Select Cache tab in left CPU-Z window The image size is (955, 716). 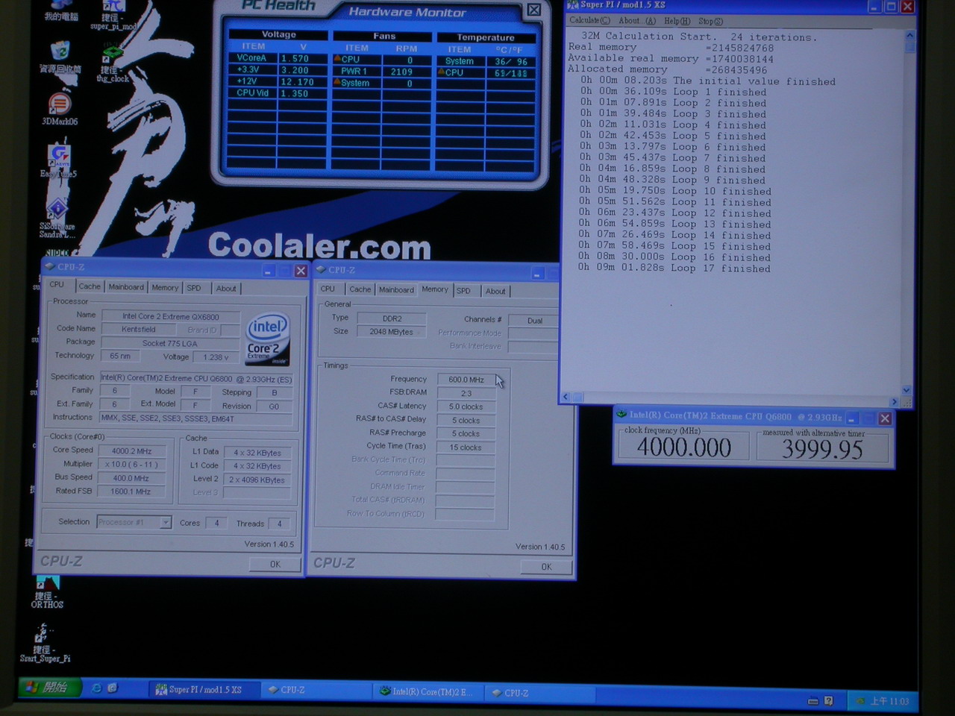(x=90, y=286)
